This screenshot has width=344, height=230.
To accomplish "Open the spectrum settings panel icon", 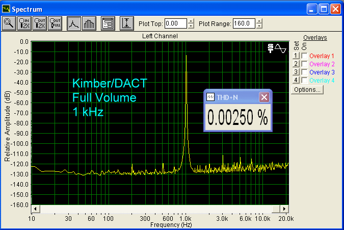I will click(108, 23).
